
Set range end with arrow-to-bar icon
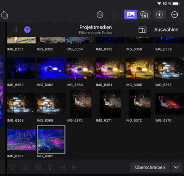tap(62, 167)
